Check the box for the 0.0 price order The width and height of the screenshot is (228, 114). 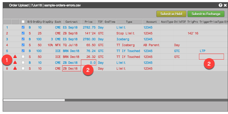[x=23, y=62]
